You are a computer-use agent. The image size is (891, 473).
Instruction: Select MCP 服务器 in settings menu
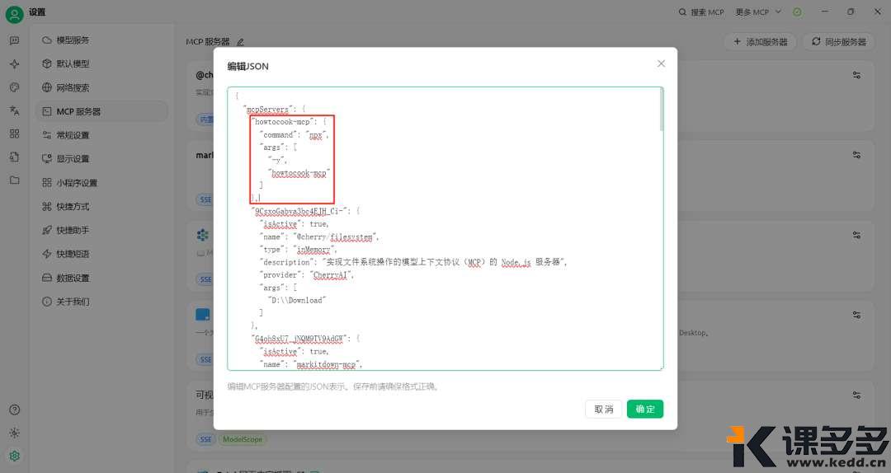(101, 111)
